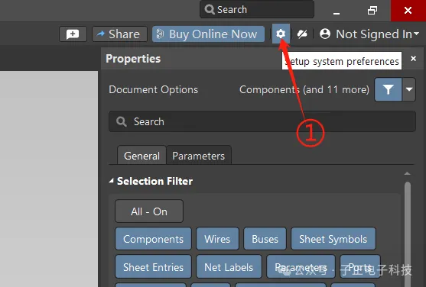The image size is (426, 287).
Task: Click the magnifier icon in title bar search
Action: click(210, 9)
